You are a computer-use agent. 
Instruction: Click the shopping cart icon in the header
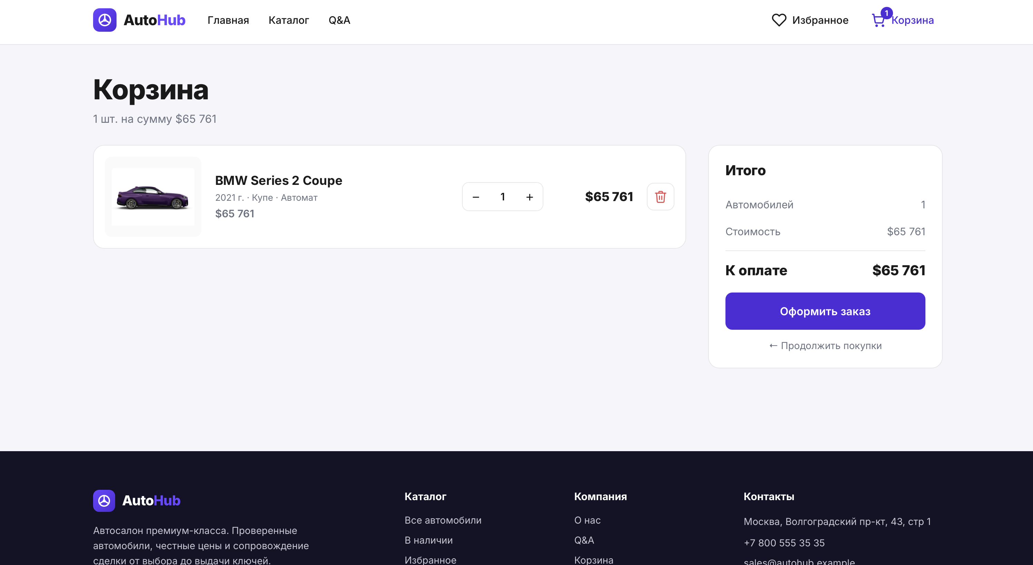pos(878,20)
